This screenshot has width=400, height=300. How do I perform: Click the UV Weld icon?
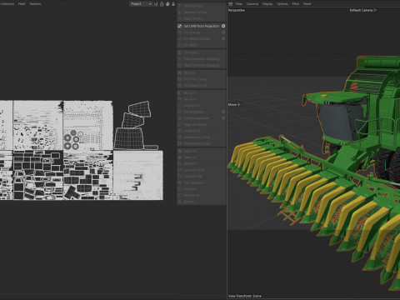tap(180, 45)
